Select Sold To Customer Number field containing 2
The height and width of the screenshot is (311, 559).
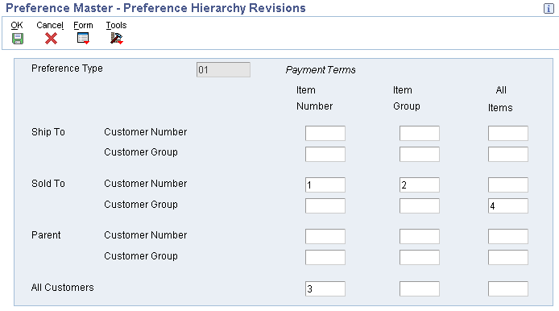click(x=419, y=185)
